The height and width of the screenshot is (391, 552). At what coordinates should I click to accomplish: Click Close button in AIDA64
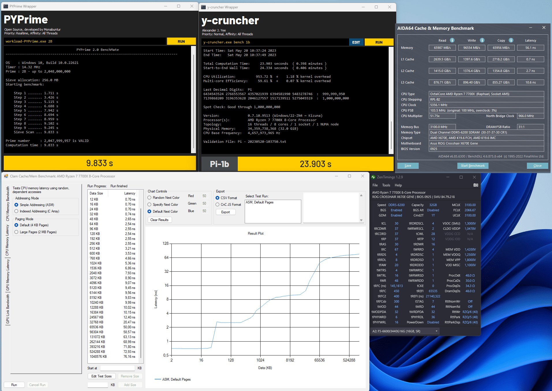(537, 166)
